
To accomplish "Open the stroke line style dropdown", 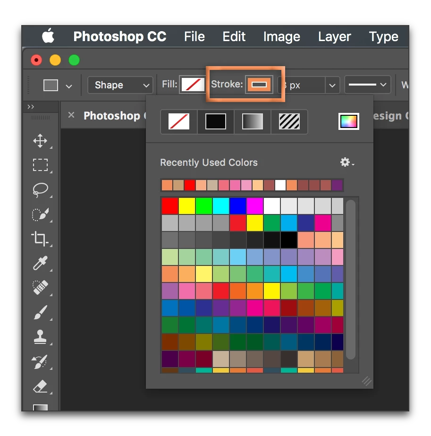I will coord(367,85).
